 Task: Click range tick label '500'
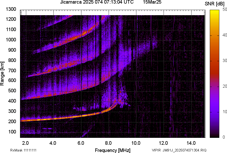tap(12, 91)
